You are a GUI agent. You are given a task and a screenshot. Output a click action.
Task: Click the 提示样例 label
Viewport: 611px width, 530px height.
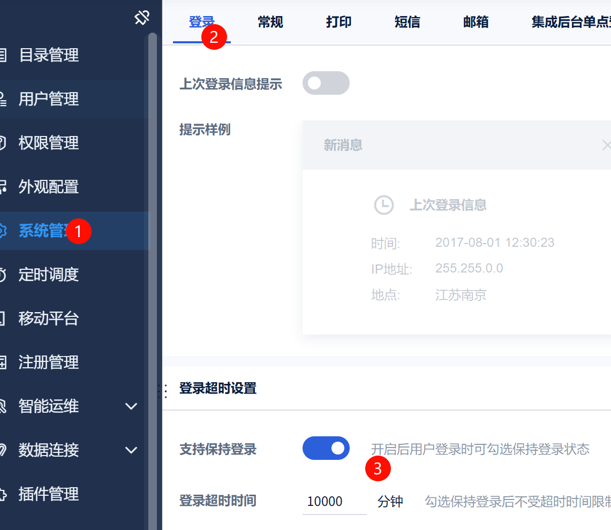point(205,130)
